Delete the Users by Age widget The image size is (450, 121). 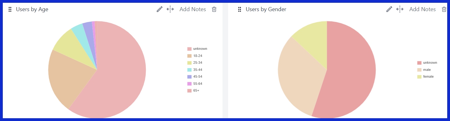(214, 9)
